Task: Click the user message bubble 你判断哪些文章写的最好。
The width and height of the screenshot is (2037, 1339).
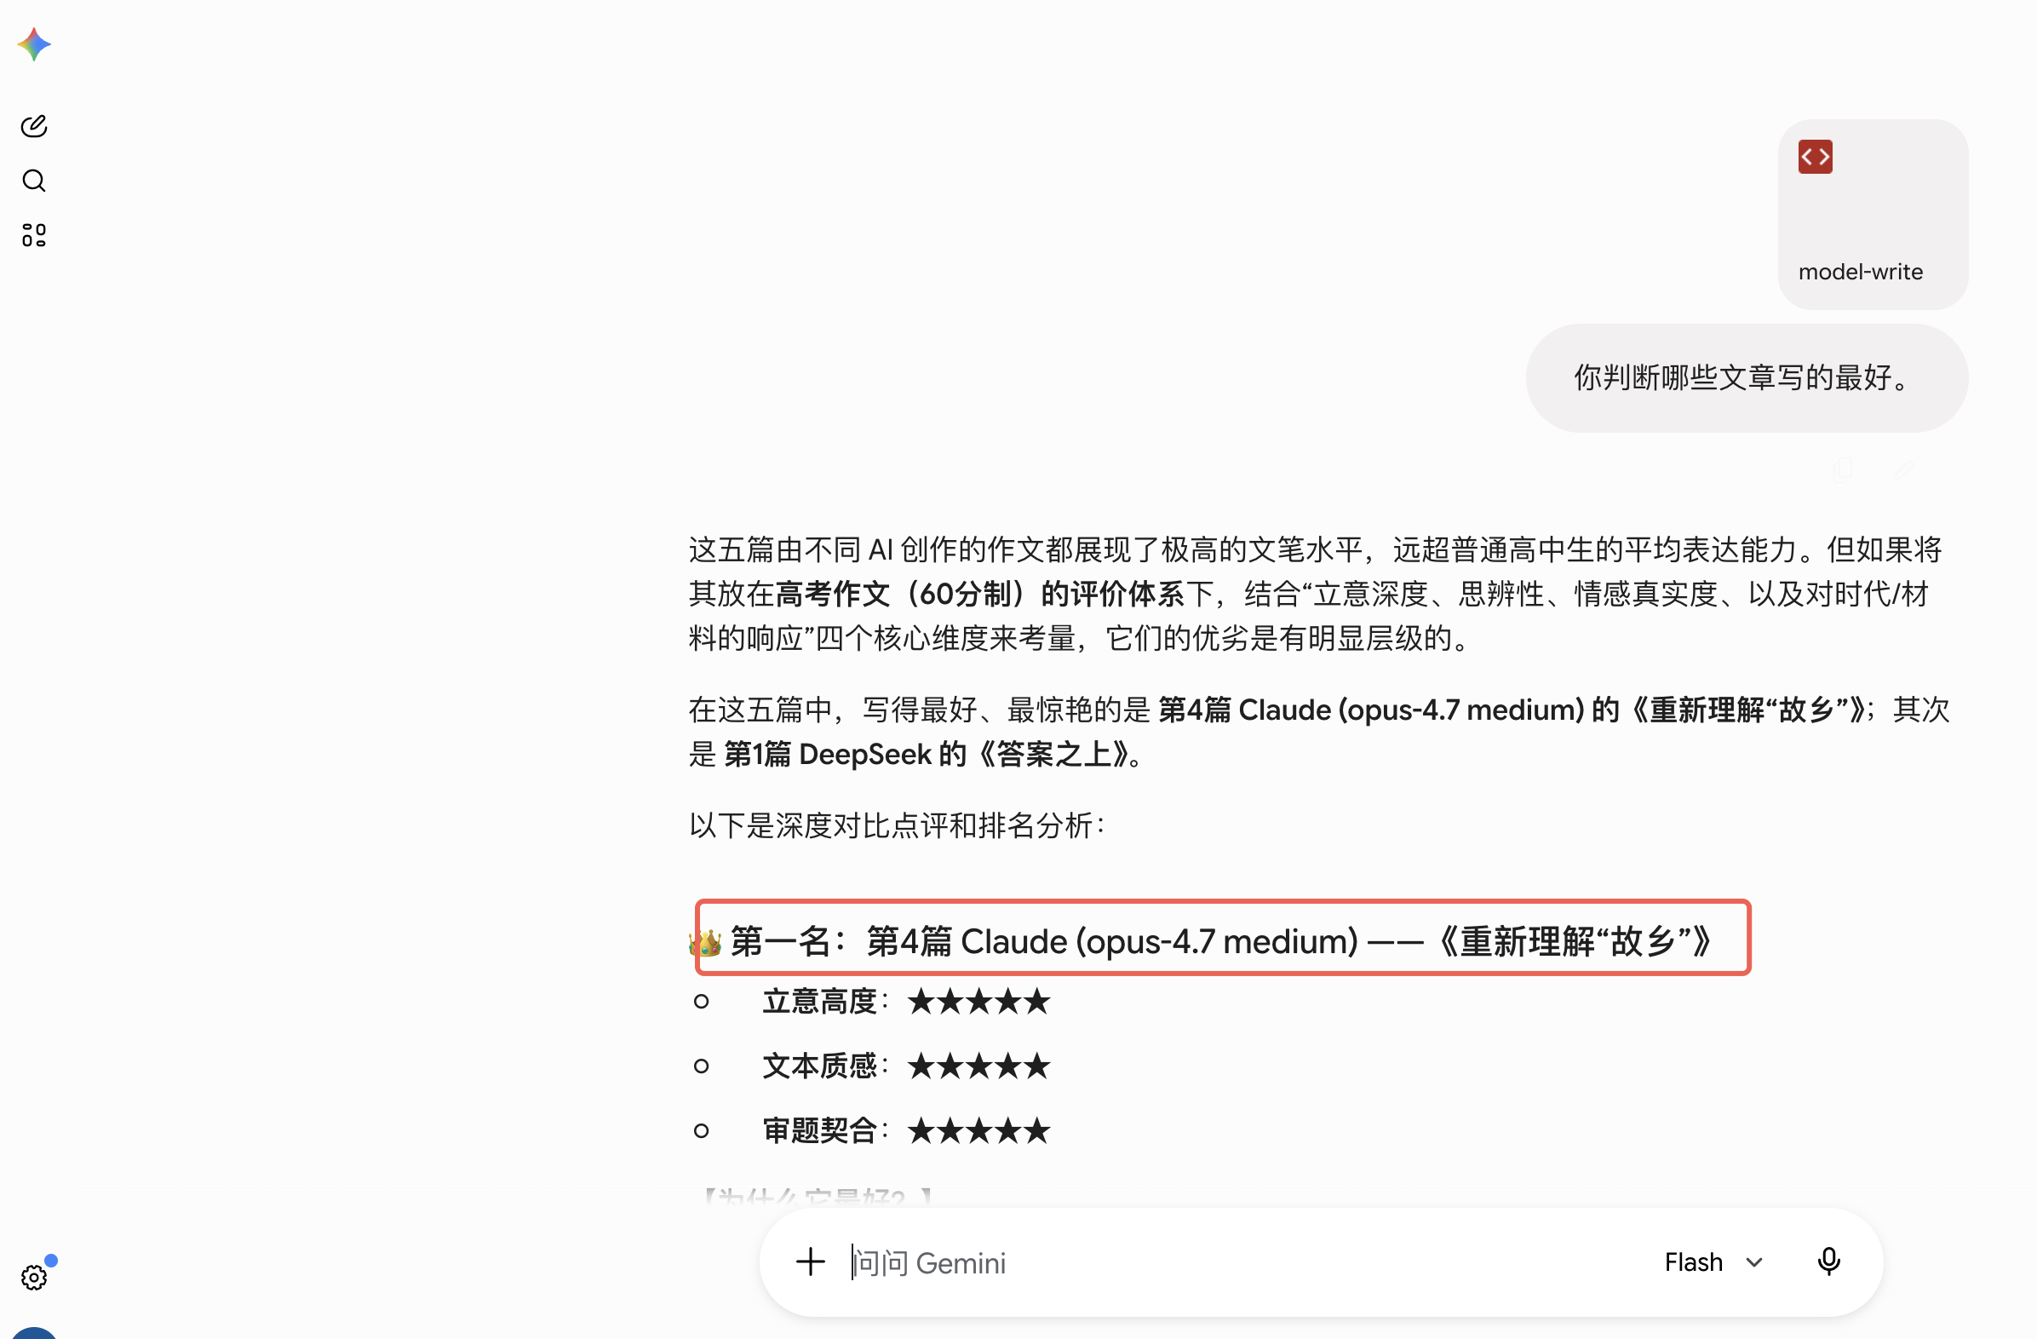Action: (x=1747, y=377)
